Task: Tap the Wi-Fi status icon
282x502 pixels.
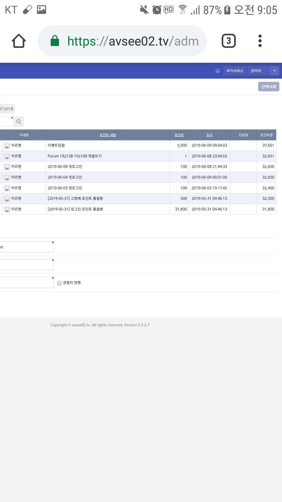Action: 183,10
